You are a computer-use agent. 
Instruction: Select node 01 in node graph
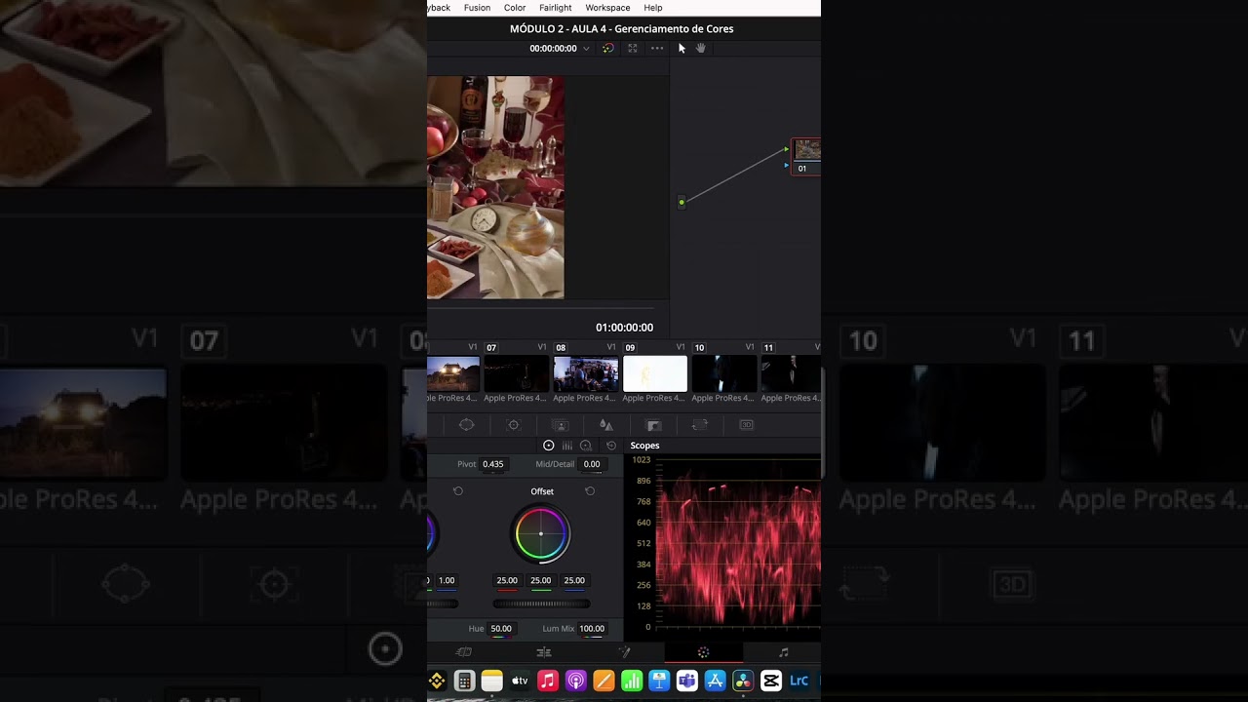[807, 156]
